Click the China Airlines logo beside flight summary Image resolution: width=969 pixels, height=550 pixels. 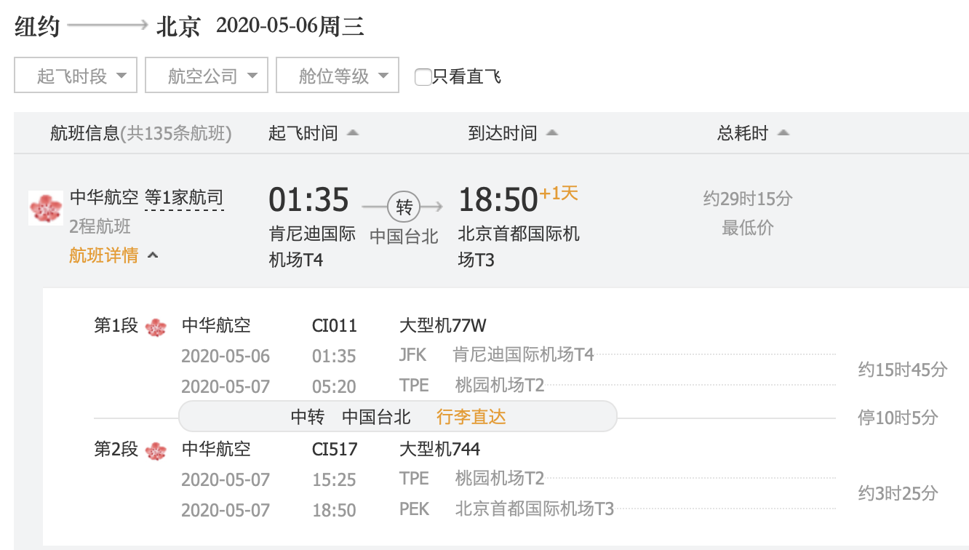[46, 208]
